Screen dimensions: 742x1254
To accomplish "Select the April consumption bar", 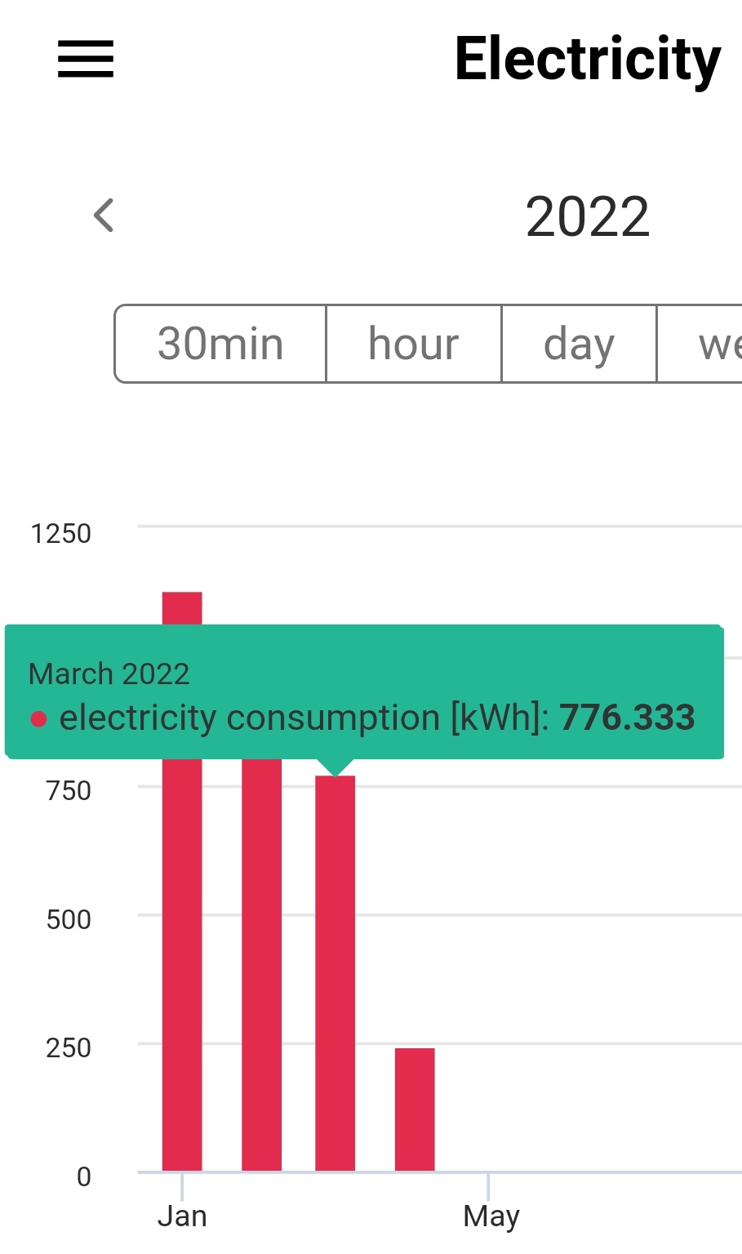I will click(x=415, y=1109).
